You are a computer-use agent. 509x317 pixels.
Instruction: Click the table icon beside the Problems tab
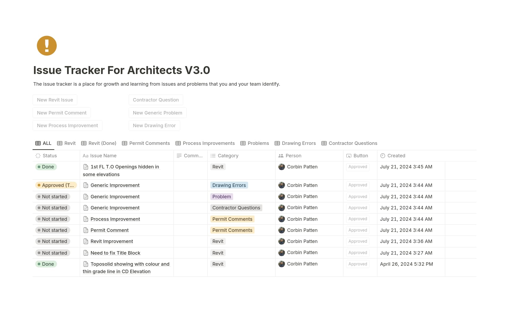[x=243, y=143]
